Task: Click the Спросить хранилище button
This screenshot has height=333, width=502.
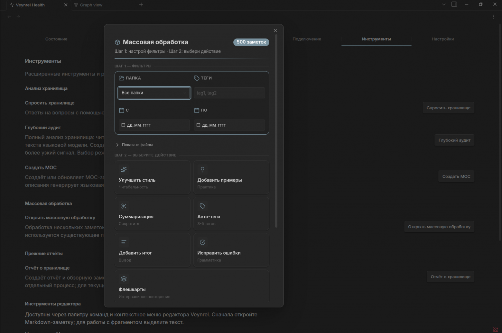Action: pos(449,108)
